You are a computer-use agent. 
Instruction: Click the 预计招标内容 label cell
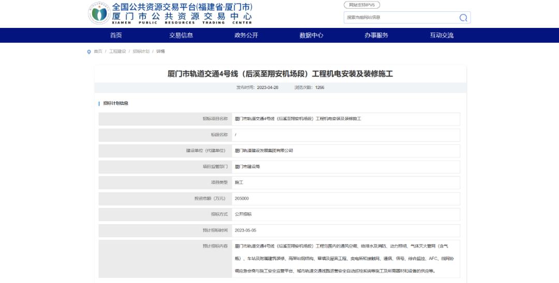(x=166, y=259)
